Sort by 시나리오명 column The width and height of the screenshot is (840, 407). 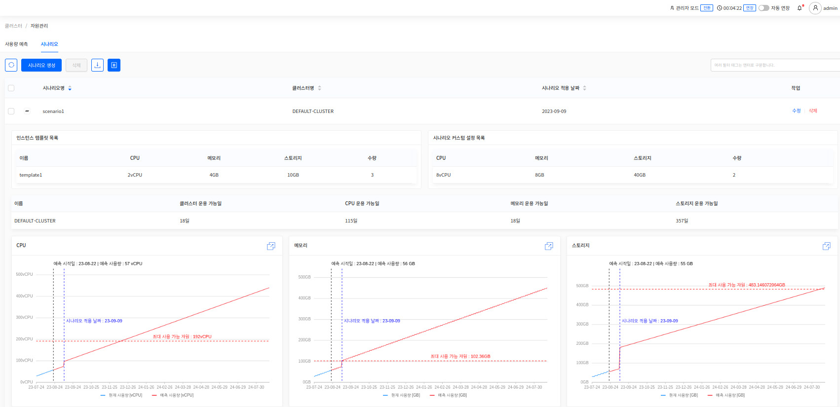(x=70, y=88)
